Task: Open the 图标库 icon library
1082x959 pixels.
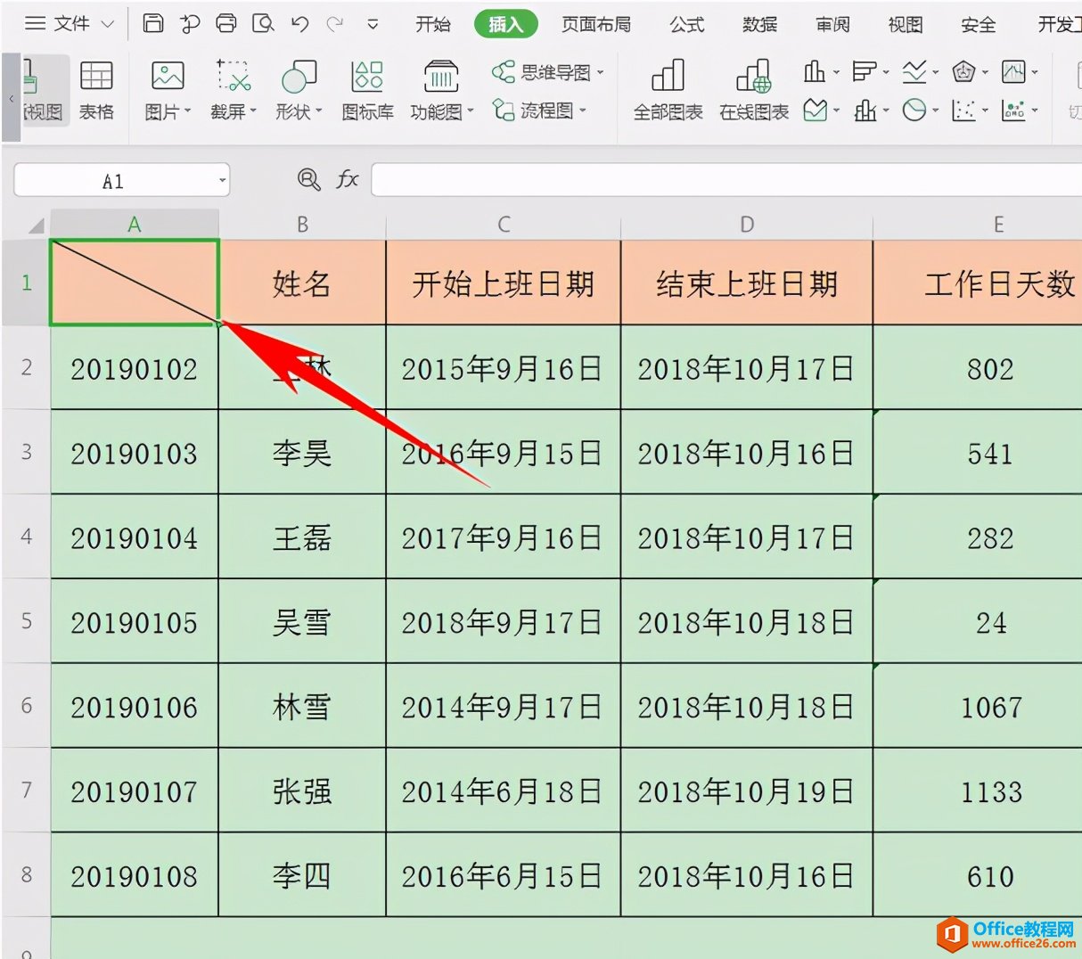Action: 367,90
